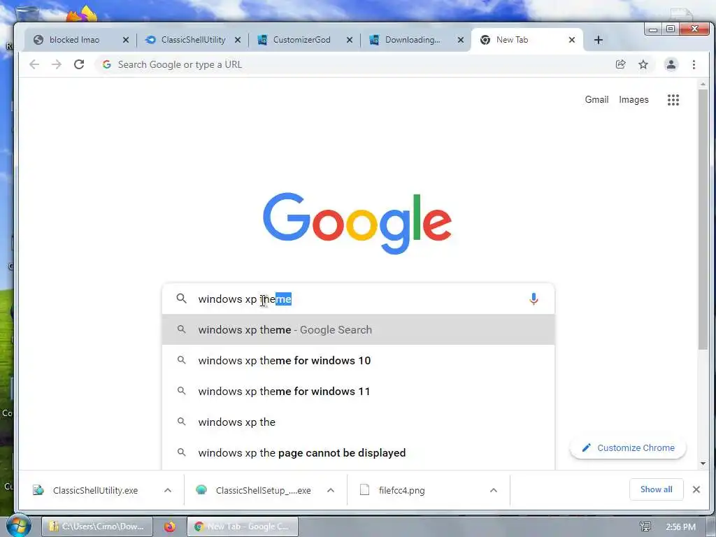Close the Downloading tab
Screen dimensions: 716x537
(461, 40)
